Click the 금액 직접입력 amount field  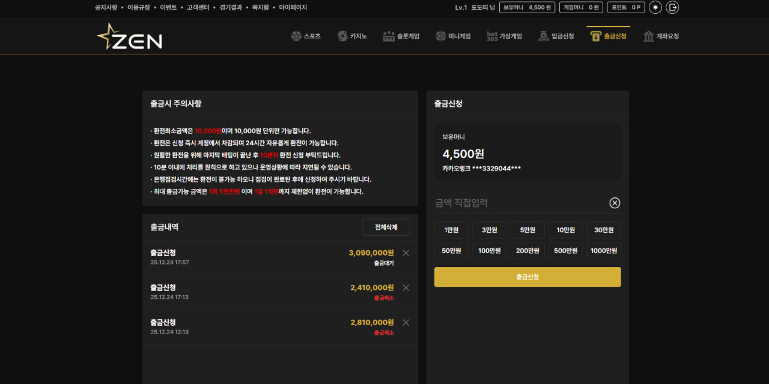coord(517,203)
